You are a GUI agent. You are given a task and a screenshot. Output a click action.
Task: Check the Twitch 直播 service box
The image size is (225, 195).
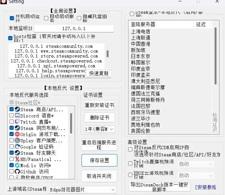[12, 122]
